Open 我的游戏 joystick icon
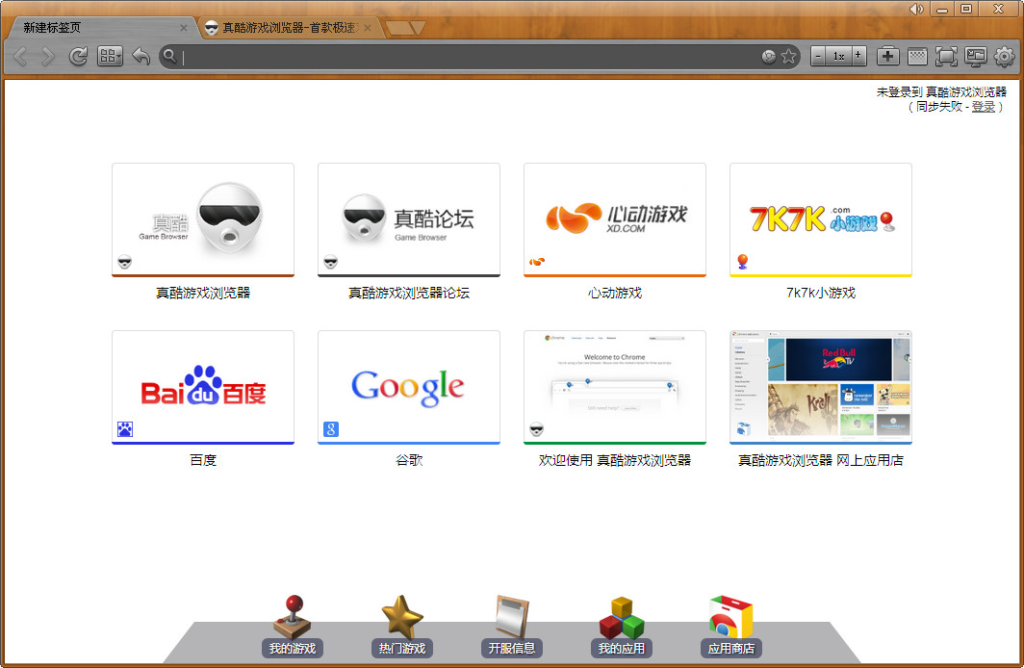 tap(293, 616)
